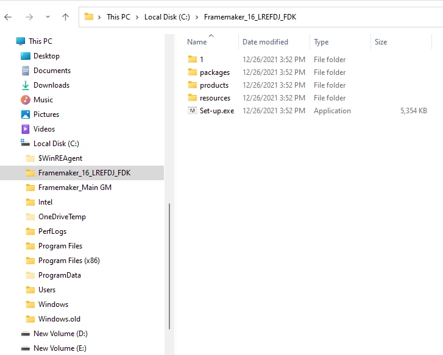This screenshot has height=355, width=443.
Task: Sort by the Type column header
Action: click(x=321, y=42)
